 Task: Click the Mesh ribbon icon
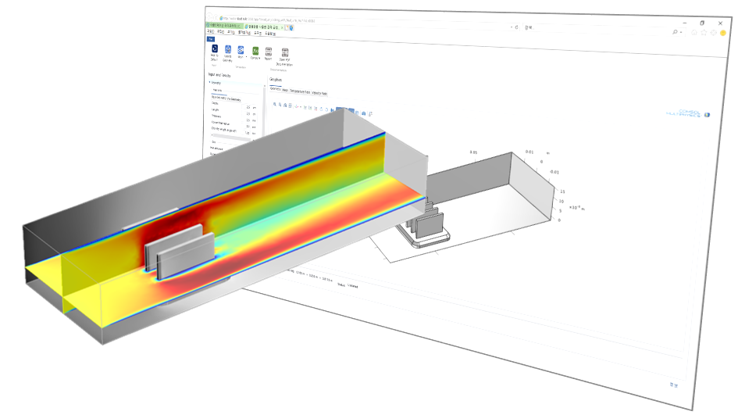pyautogui.click(x=241, y=50)
